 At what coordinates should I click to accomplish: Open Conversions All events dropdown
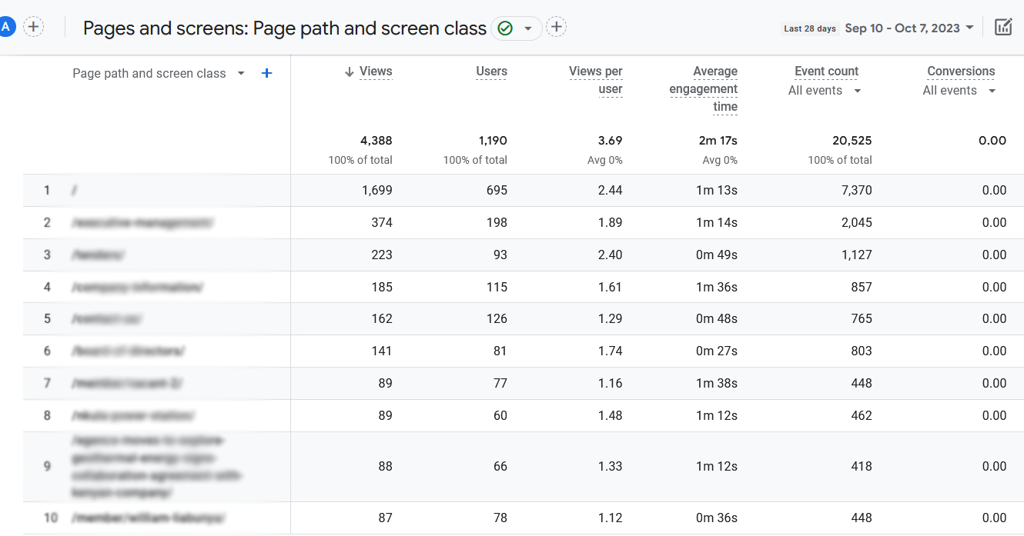(x=992, y=91)
